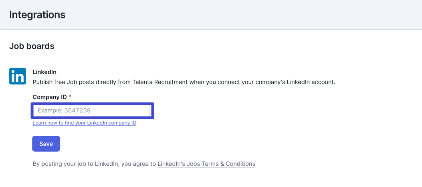Click the Job boards section heading
The height and width of the screenshot is (187, 422).
pos(32,46)
